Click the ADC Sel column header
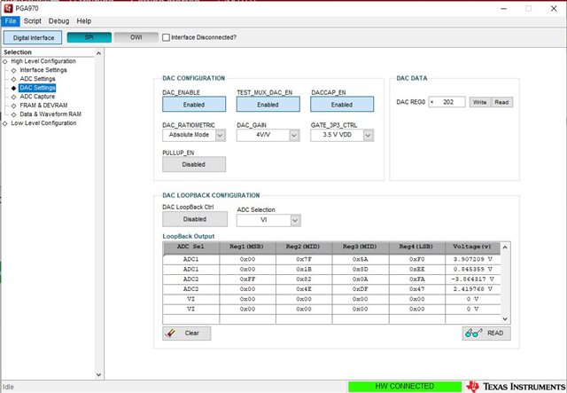Viewport: 567px width, 393px height. pos(190,247)
